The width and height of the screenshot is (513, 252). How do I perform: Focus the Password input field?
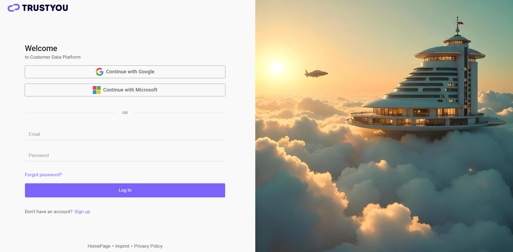pyautogui.click(x=125, y=155)
